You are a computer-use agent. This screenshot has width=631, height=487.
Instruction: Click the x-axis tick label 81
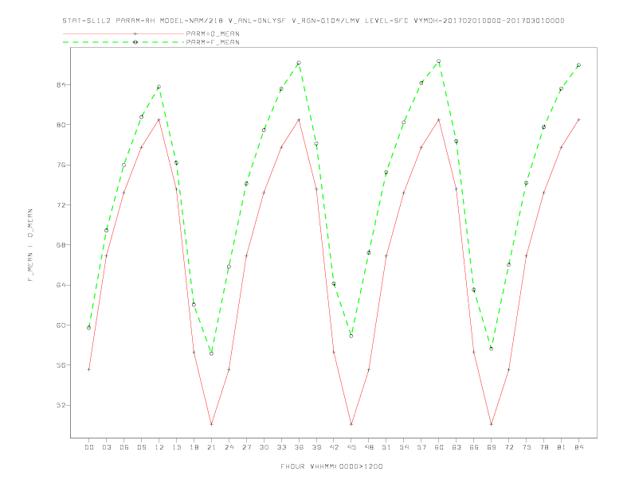click(x=562, y=447)
